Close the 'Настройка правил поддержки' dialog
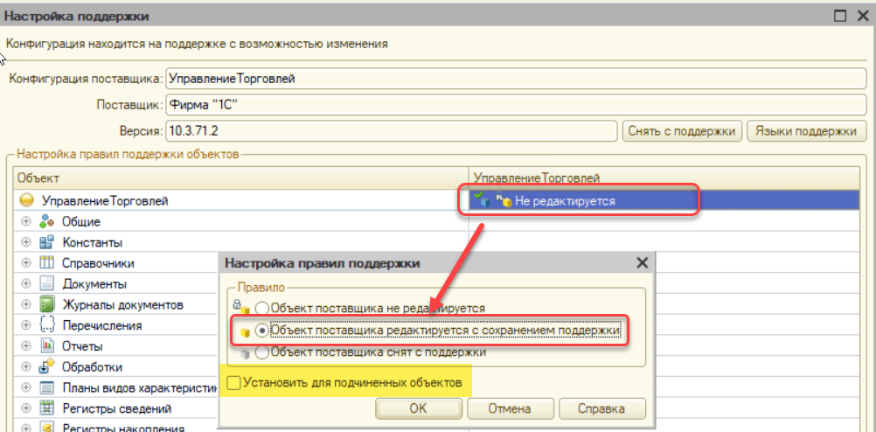 pos(643,263)
